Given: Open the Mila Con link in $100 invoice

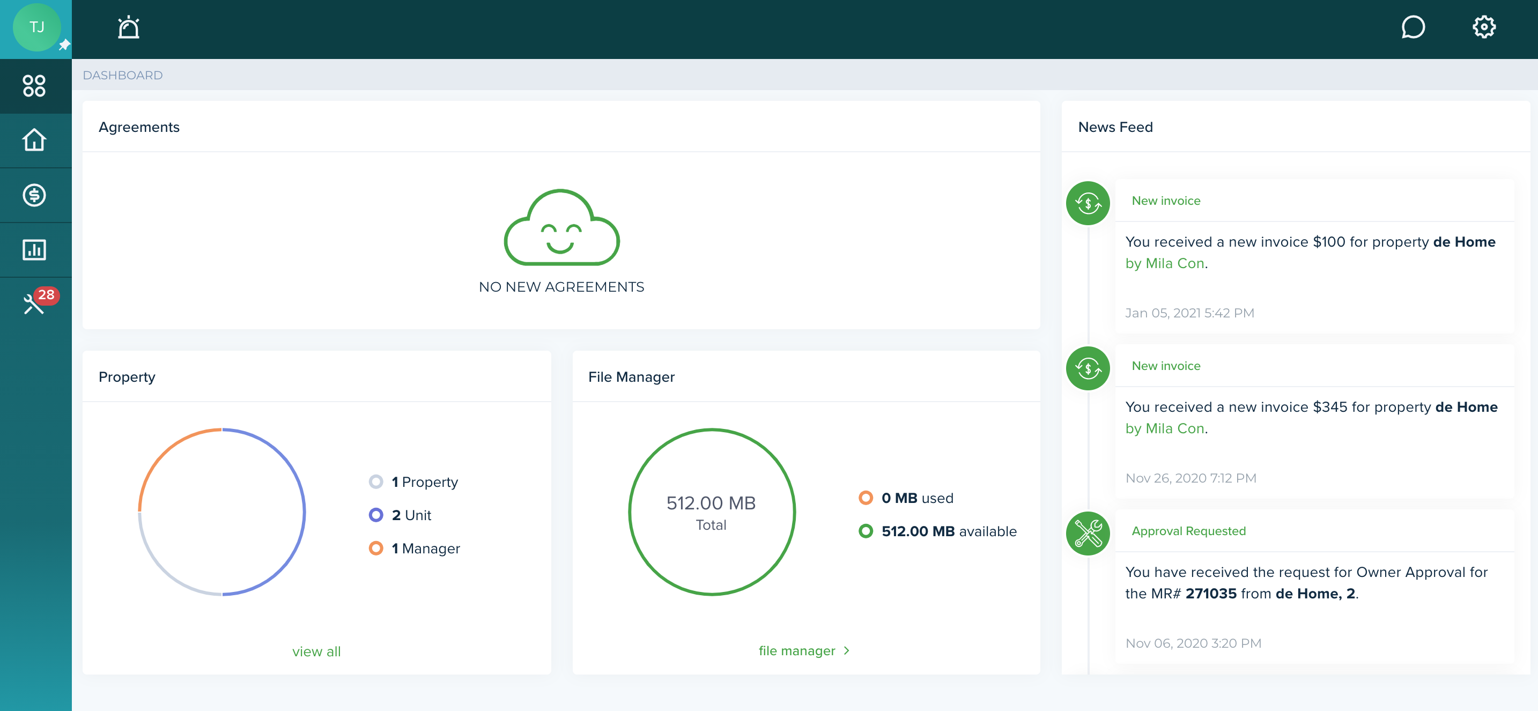Looking at the screenshot, I should tap(1164, 263).
